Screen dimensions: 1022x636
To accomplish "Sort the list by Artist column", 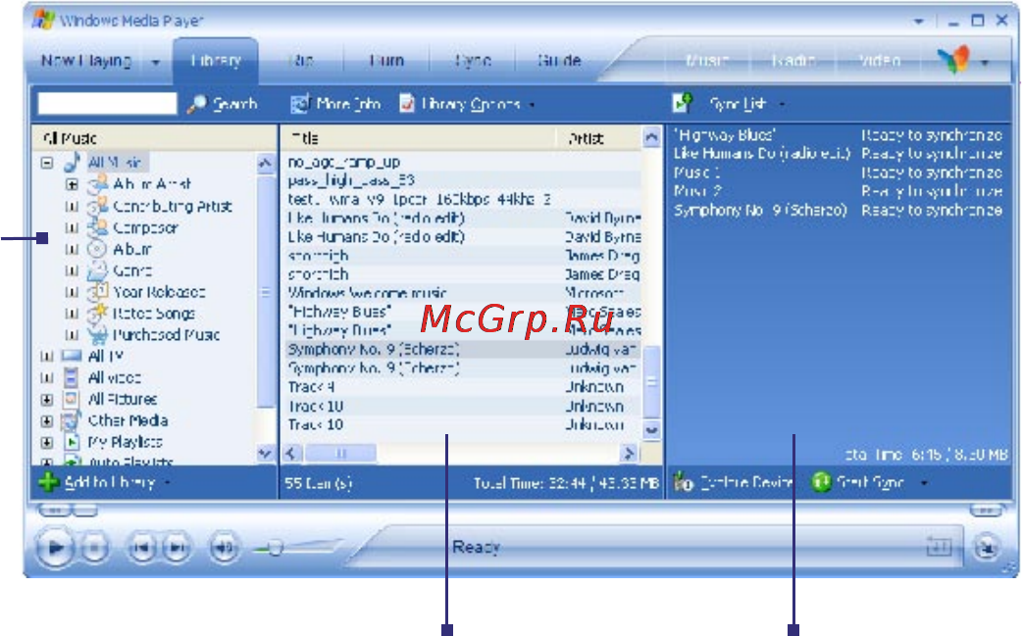I will point(598,138).
